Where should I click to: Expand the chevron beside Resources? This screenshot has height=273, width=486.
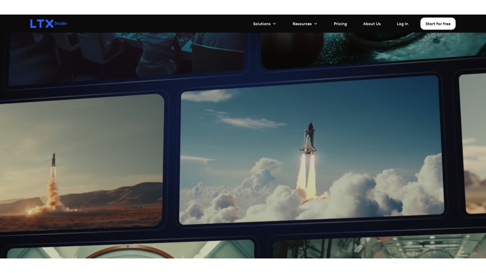(315, 24)
